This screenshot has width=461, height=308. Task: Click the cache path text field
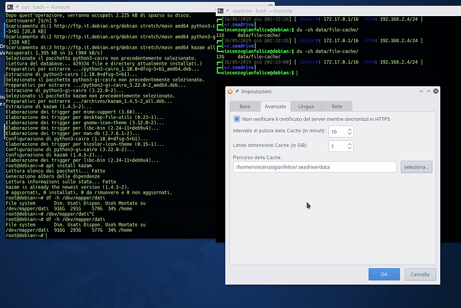[314, 167]
